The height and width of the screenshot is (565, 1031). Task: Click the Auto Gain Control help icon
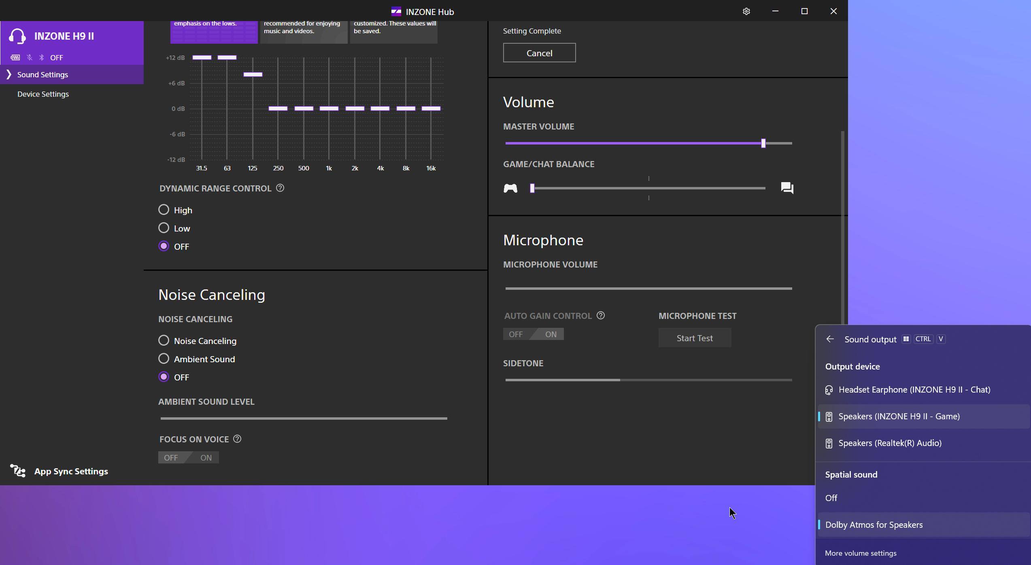[601, 316]
